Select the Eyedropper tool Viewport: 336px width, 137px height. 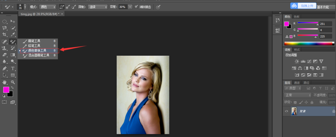13,34
